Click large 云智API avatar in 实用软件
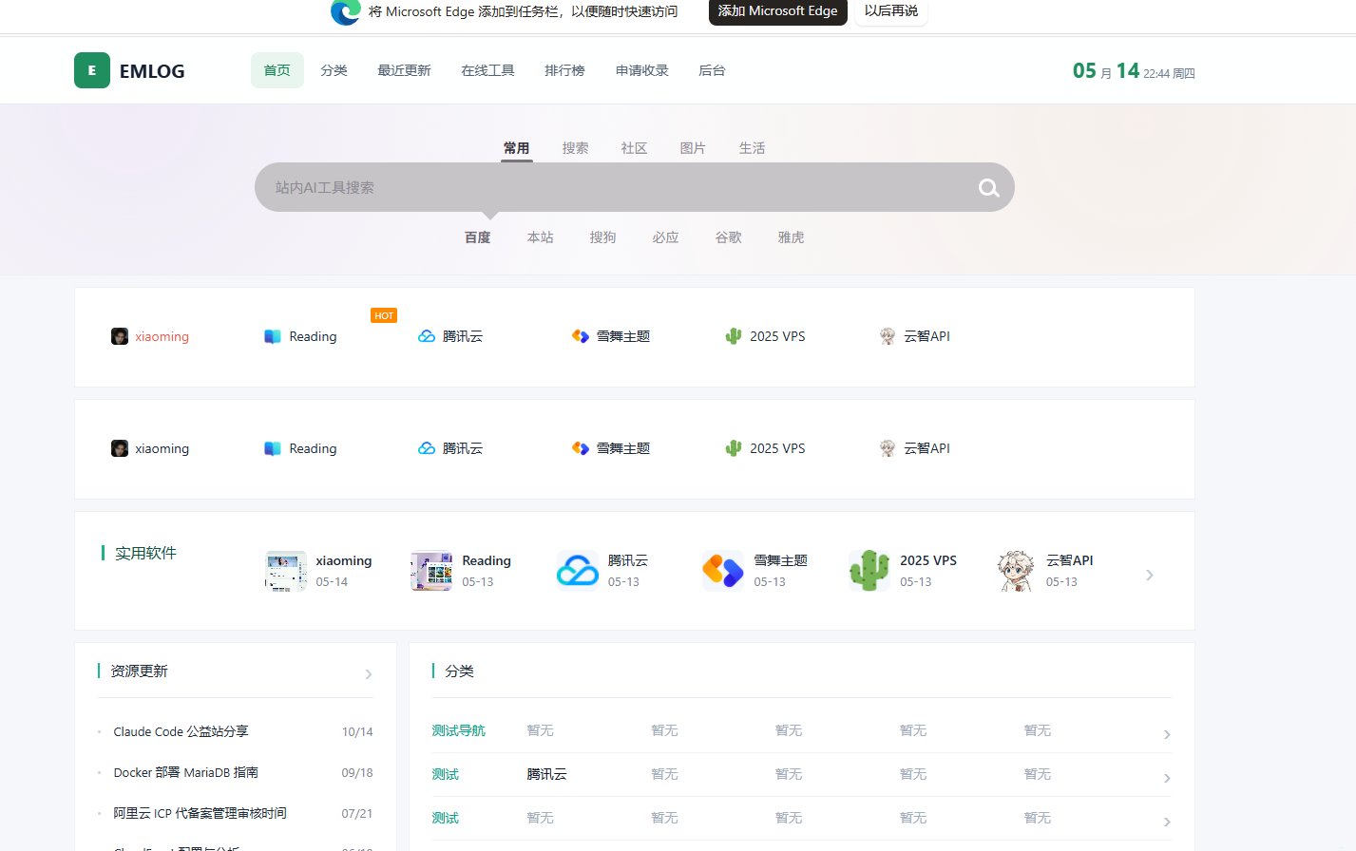The width and height of the screenshot is (1356, 851). click(1016, 571)
